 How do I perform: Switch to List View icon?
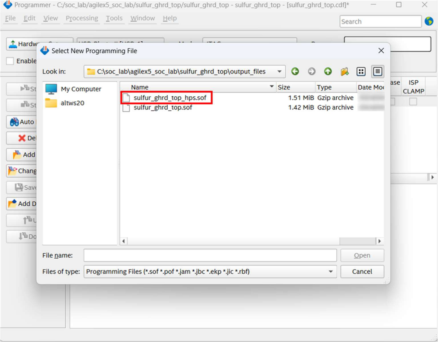tap(361, 71)
